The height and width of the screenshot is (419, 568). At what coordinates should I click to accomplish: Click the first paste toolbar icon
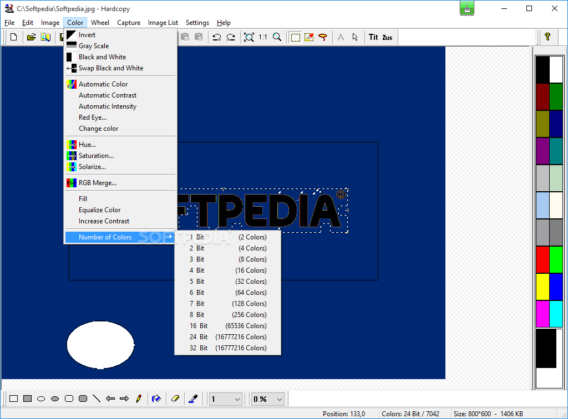tap(185, 37)
